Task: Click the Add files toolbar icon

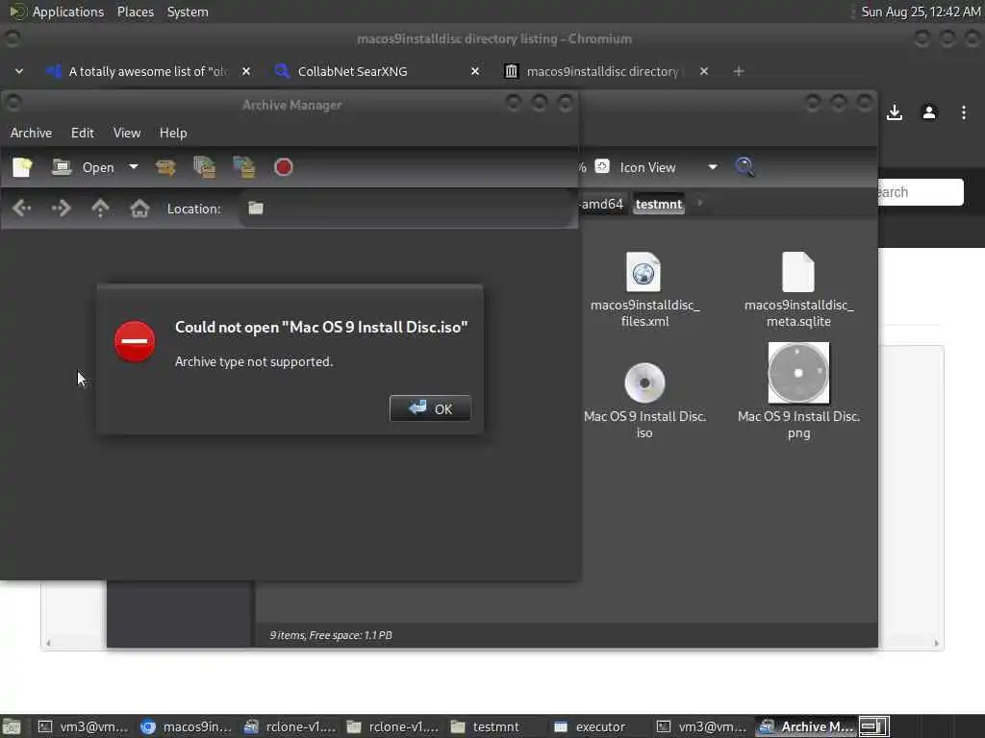Action: pos(205,167)
